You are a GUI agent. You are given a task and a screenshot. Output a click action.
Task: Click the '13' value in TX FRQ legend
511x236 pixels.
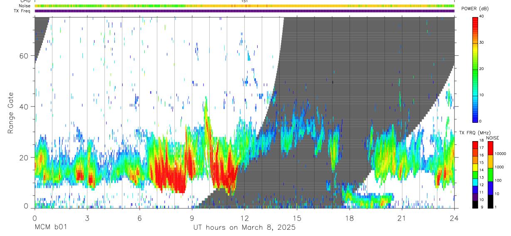482,177
